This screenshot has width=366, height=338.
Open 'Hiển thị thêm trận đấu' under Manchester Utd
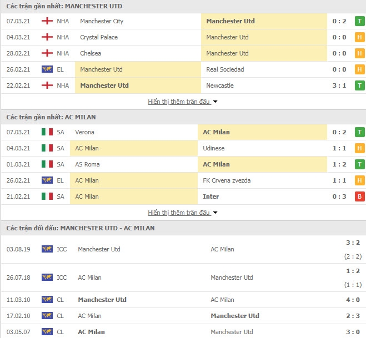[179, 102]
